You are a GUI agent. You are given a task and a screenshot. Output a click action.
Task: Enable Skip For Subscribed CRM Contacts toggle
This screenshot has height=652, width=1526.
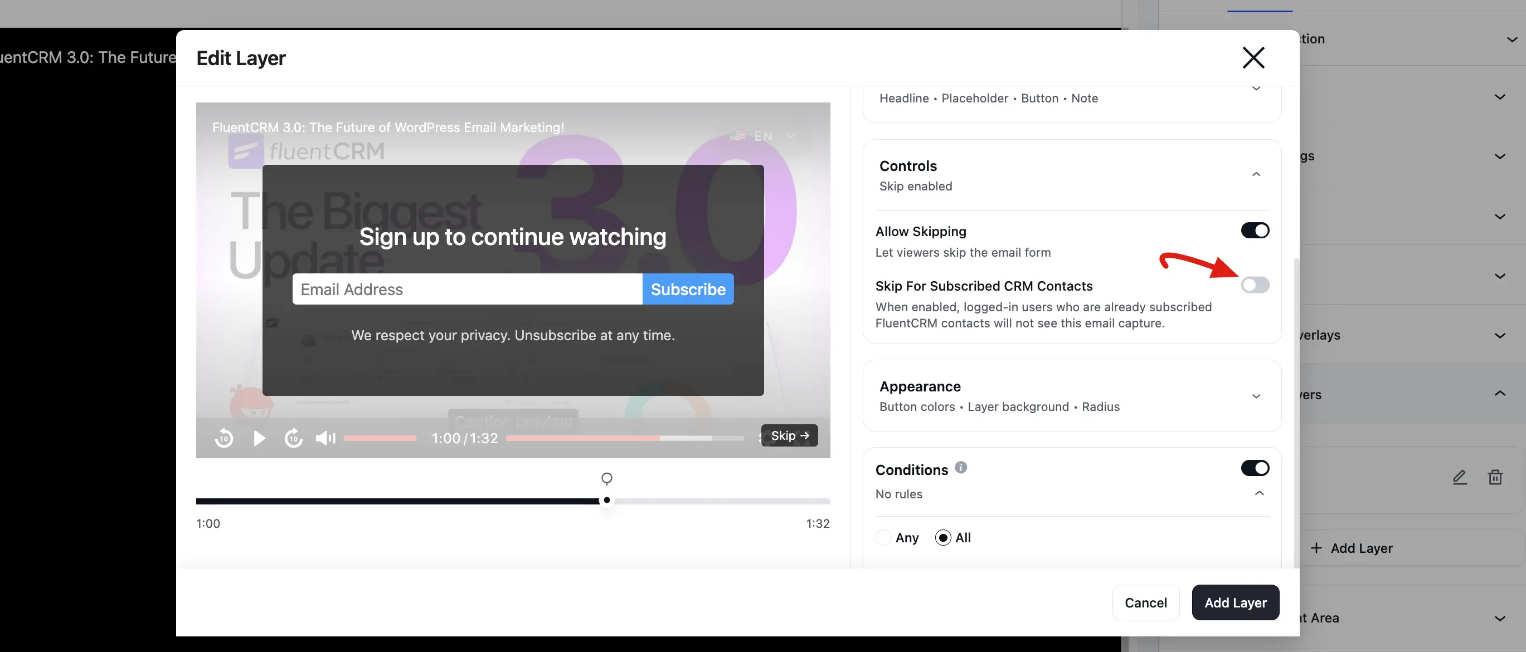click(x=1255, y=285)
